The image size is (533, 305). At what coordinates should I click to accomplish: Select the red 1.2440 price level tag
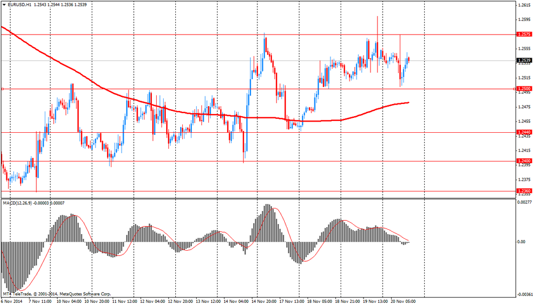524,132
